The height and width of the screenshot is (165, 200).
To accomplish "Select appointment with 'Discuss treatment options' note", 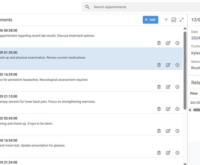I will (91, 36).
